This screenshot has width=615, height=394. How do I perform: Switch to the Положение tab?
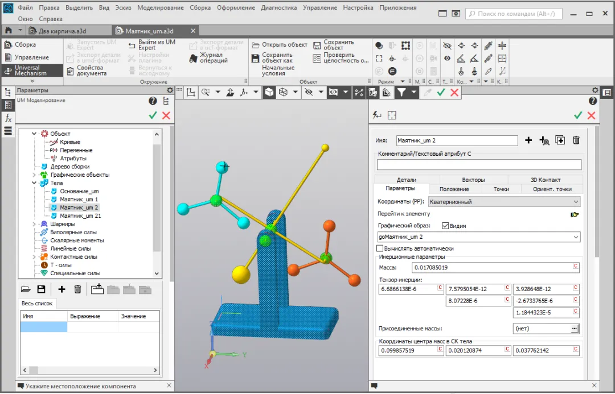(x=454, y=189)
